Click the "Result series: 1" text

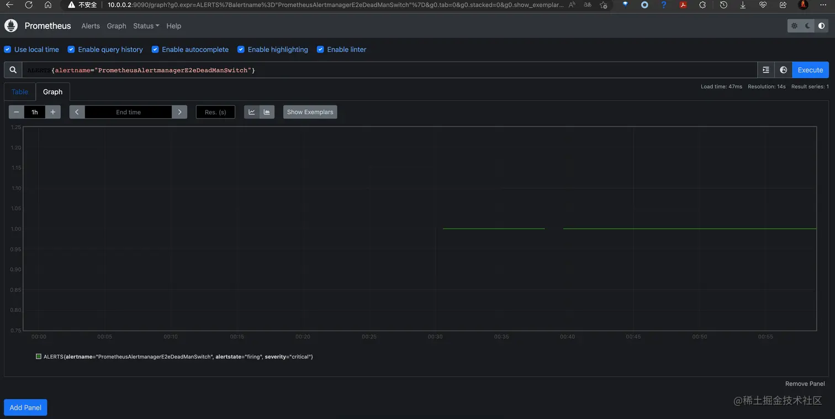(810, 87)
